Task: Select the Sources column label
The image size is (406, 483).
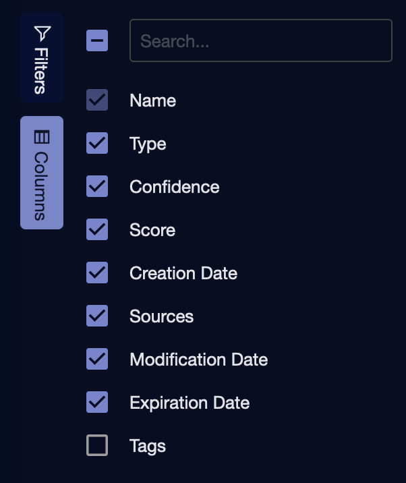Action: [x=162, y=316]
